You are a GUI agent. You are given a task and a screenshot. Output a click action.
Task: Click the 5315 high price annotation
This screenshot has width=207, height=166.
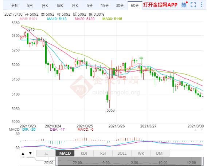[x=31, y=29]
